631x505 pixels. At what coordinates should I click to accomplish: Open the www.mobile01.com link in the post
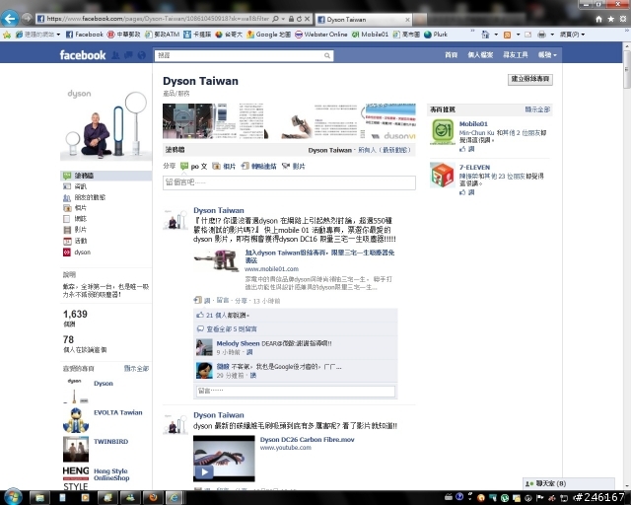click(271, 269)
